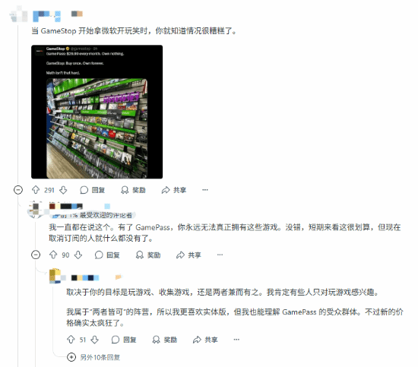Expand 另外10条回复 additional replies
Viewport: 418px width, 367px height.
coord(93,357)
